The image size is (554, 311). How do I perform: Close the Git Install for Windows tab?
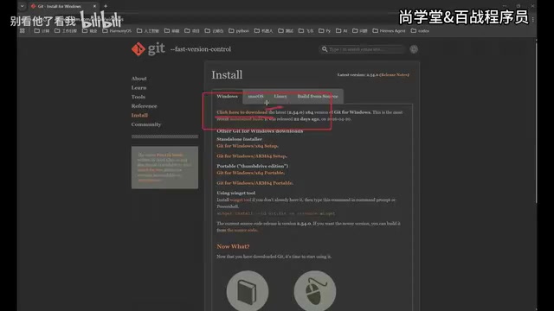pyautogui.click(x=94, y=6)
